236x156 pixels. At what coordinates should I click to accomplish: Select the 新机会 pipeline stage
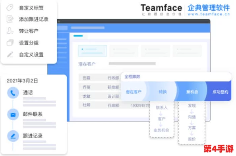click(x=192, y=92)
